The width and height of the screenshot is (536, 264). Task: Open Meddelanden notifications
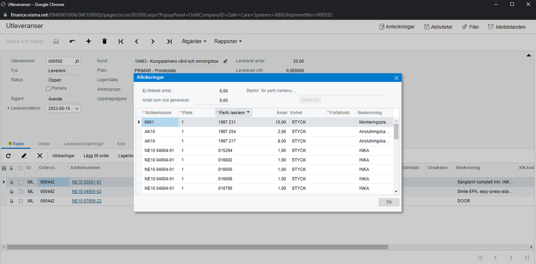pyautogui.click(x=506, y=27)
